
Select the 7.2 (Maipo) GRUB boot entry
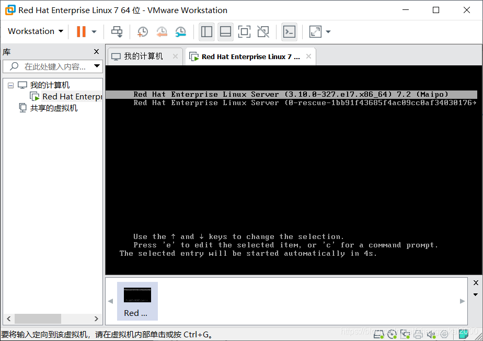coord(291,94)
